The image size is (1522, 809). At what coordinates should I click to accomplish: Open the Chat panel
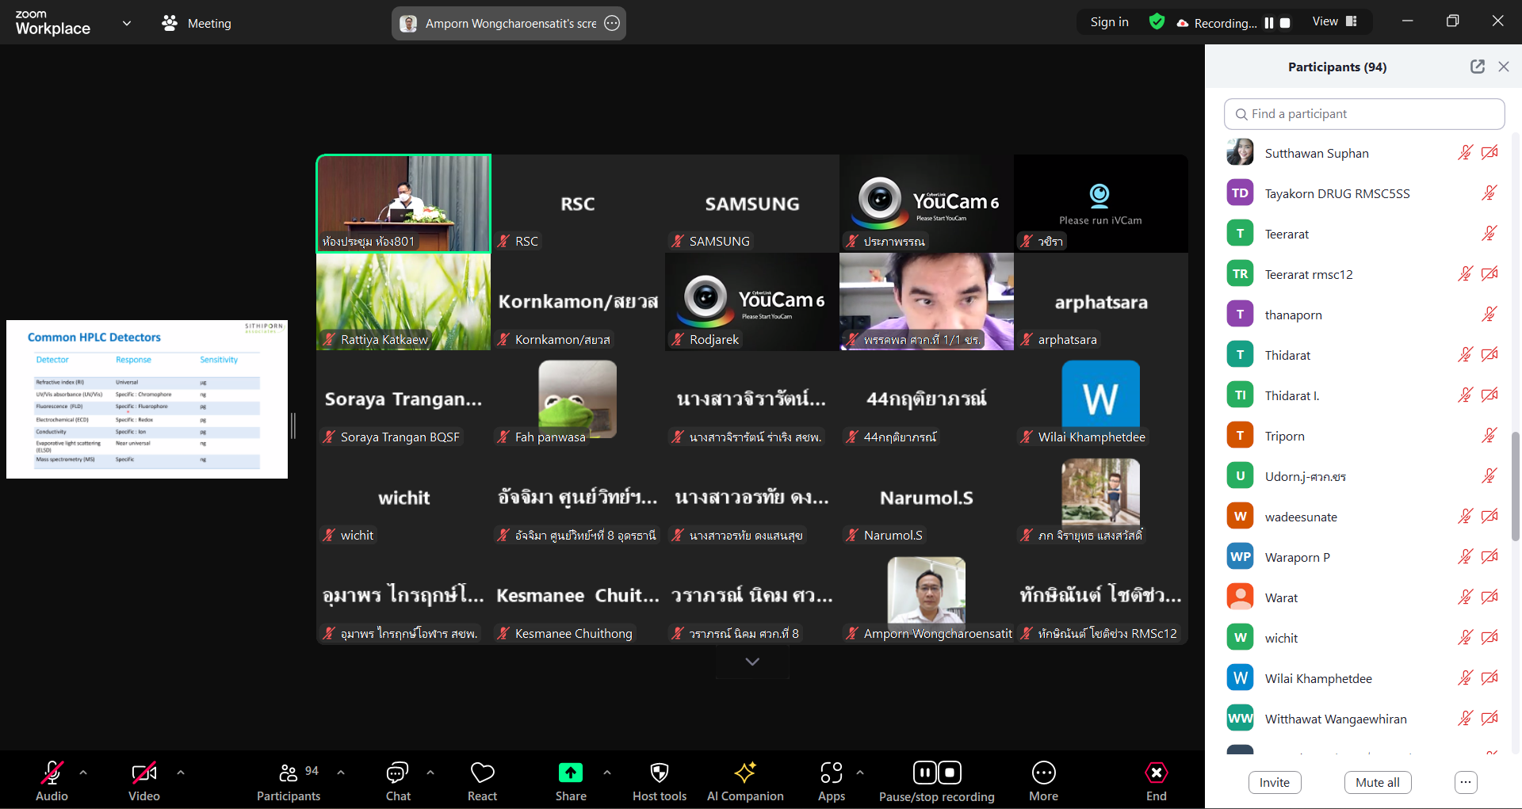pyautogui.click(x=397, y=780)
